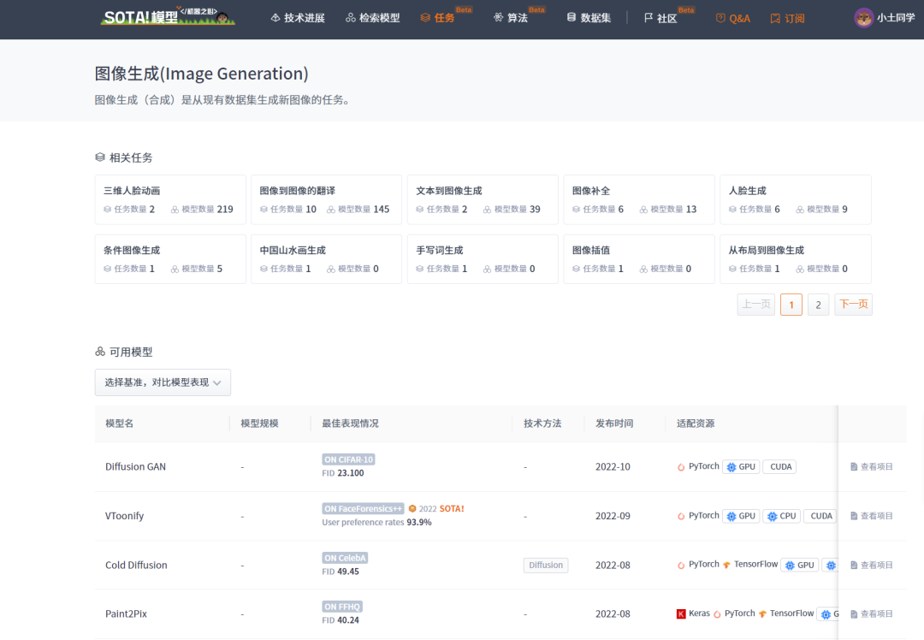
Task: Open the 选择基准 comparison dropdown
Action: pos(163,382)
